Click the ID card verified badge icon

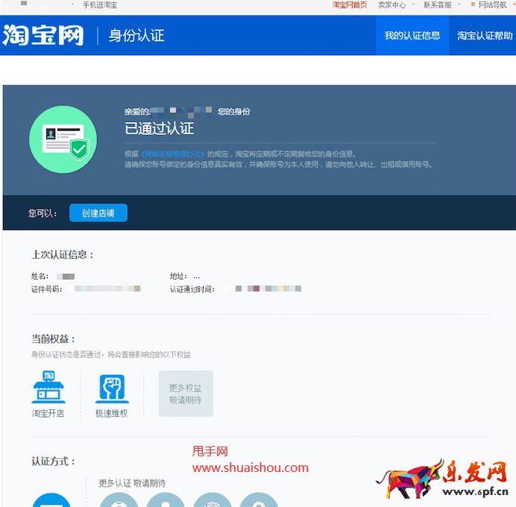63,139
